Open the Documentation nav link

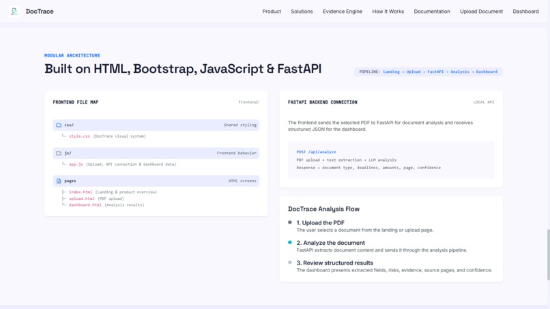point(432,11)
